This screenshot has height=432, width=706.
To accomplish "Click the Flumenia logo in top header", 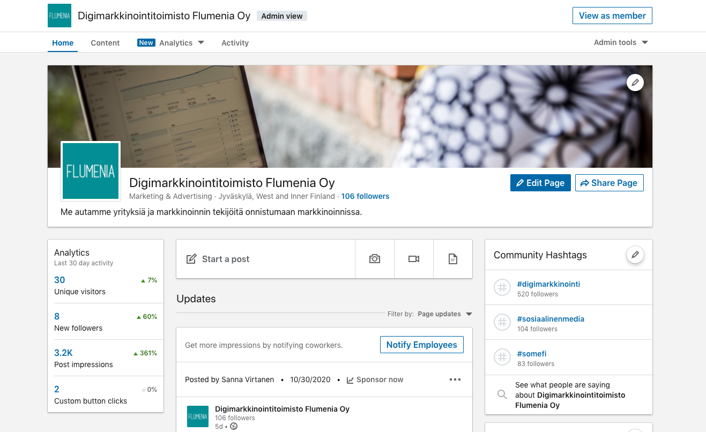I will (x=59, y=16).
